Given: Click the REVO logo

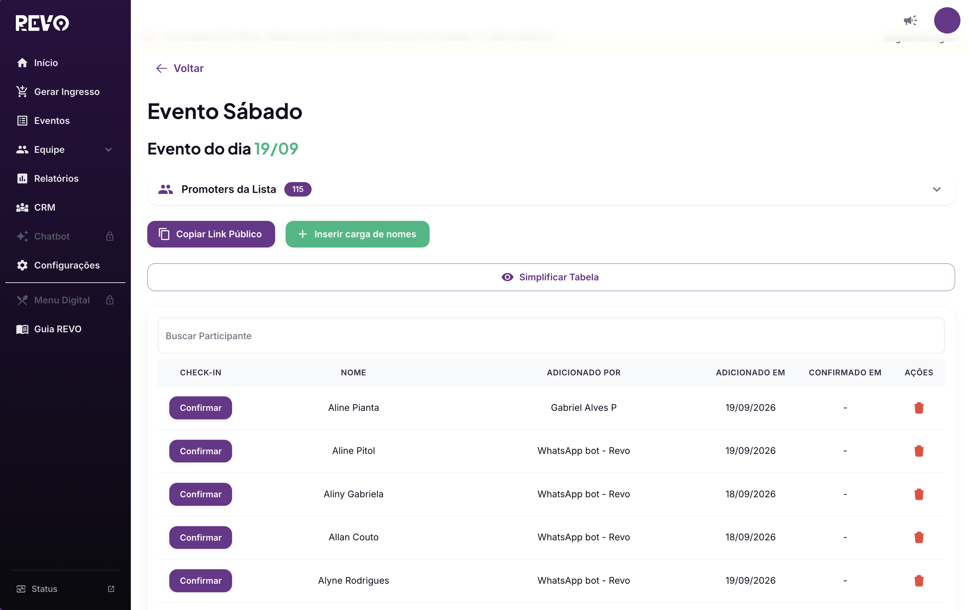Looking at the screenshot, I should pos(42,23).
